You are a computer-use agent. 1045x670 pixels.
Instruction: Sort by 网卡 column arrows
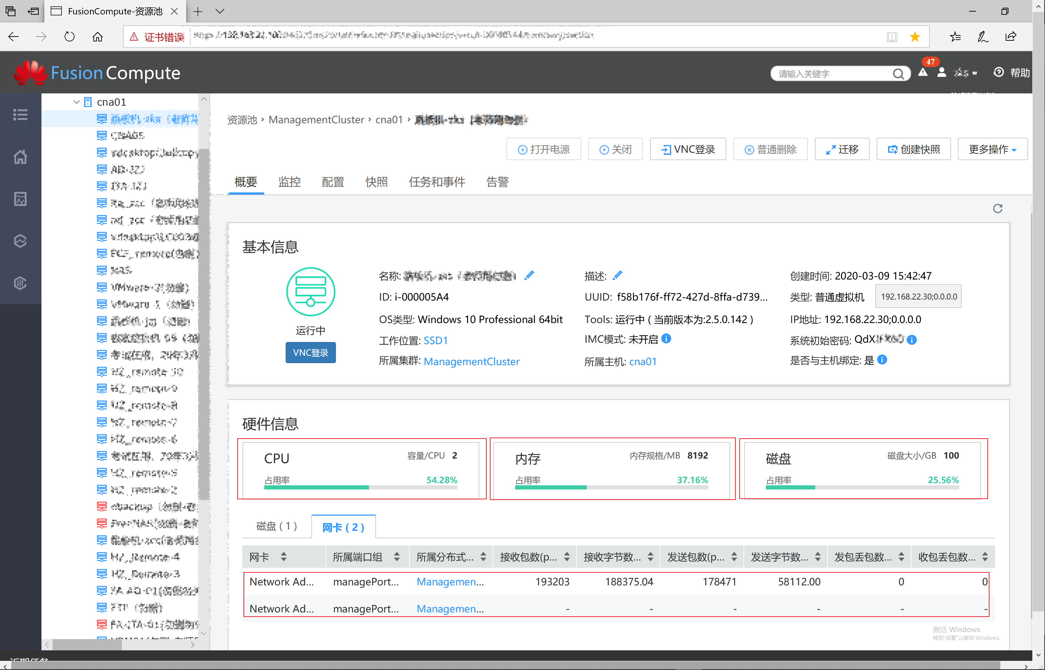click(284, 557)
